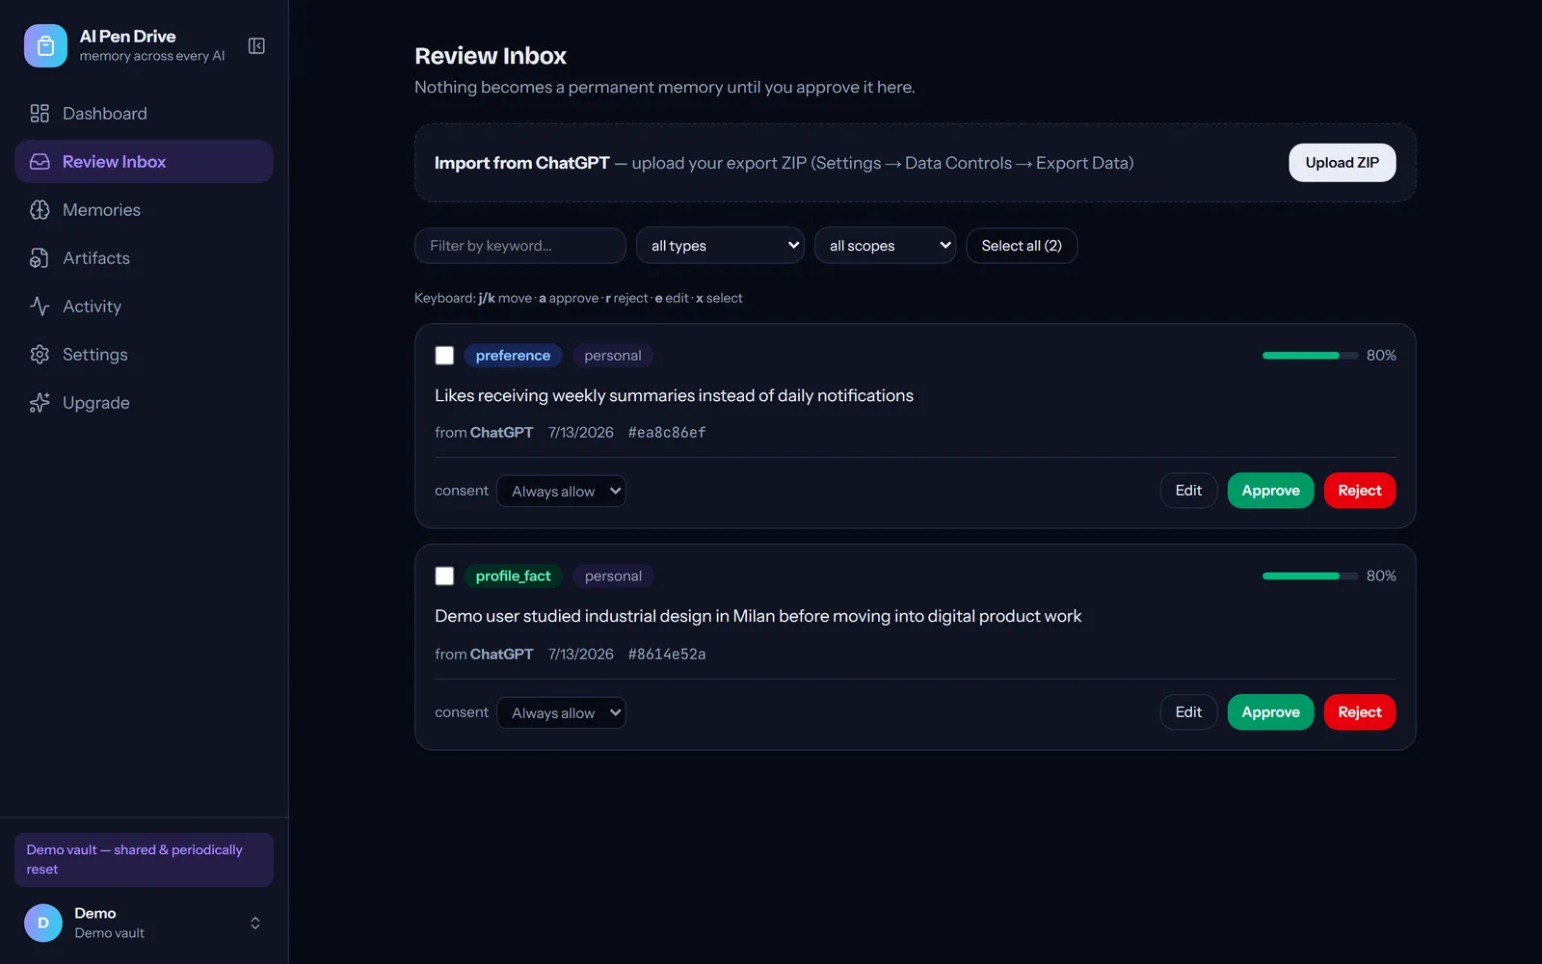
Task: Click the Activity pulse icon
Action: pyautogui.click(x=40, y=307)
